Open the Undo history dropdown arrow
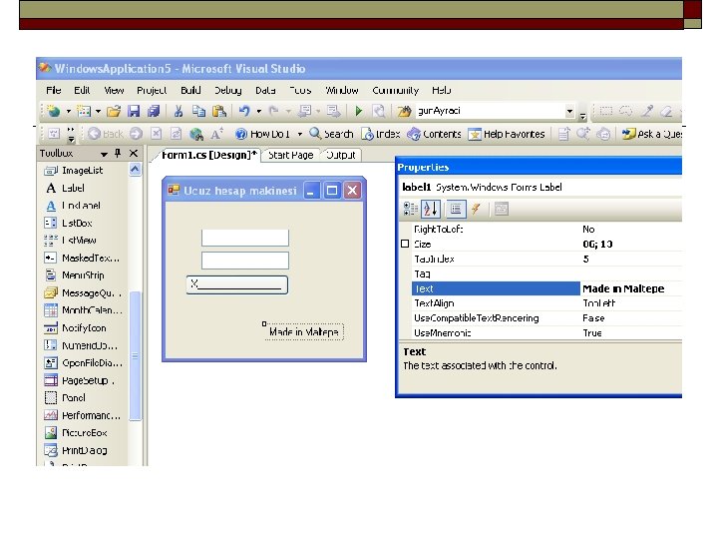The image size is (718, 539). coord(258,111)
